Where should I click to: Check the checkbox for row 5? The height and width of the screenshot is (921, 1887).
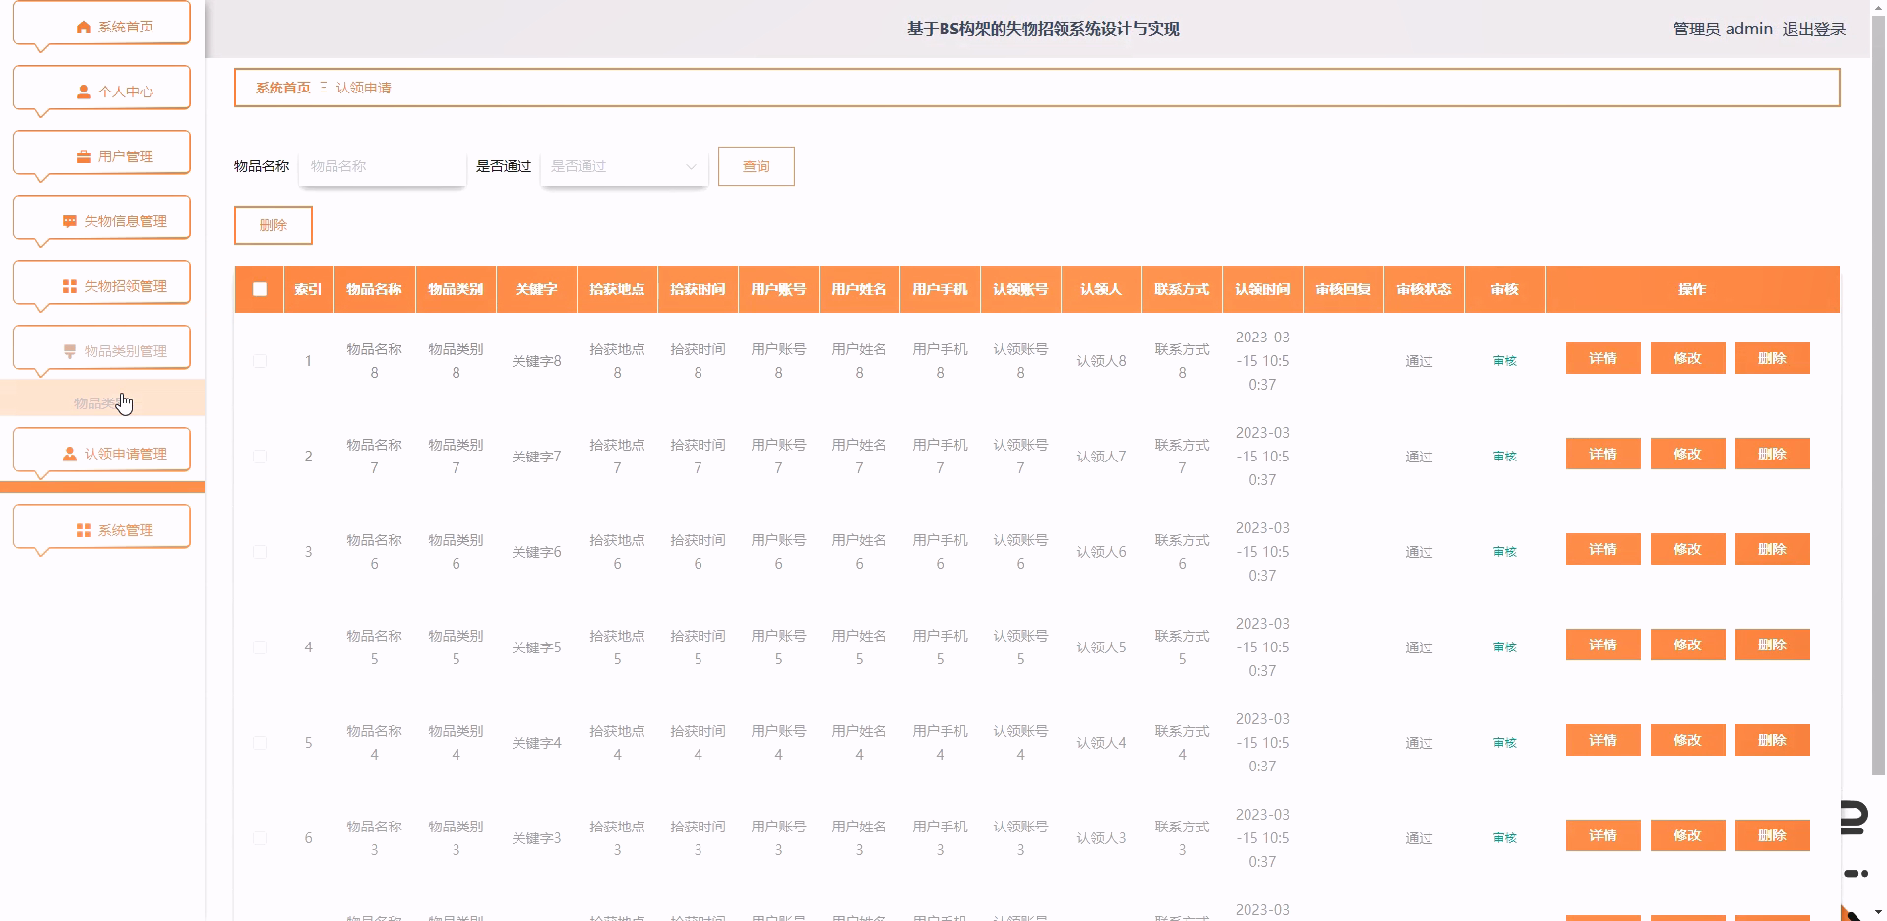pos(260,743)
